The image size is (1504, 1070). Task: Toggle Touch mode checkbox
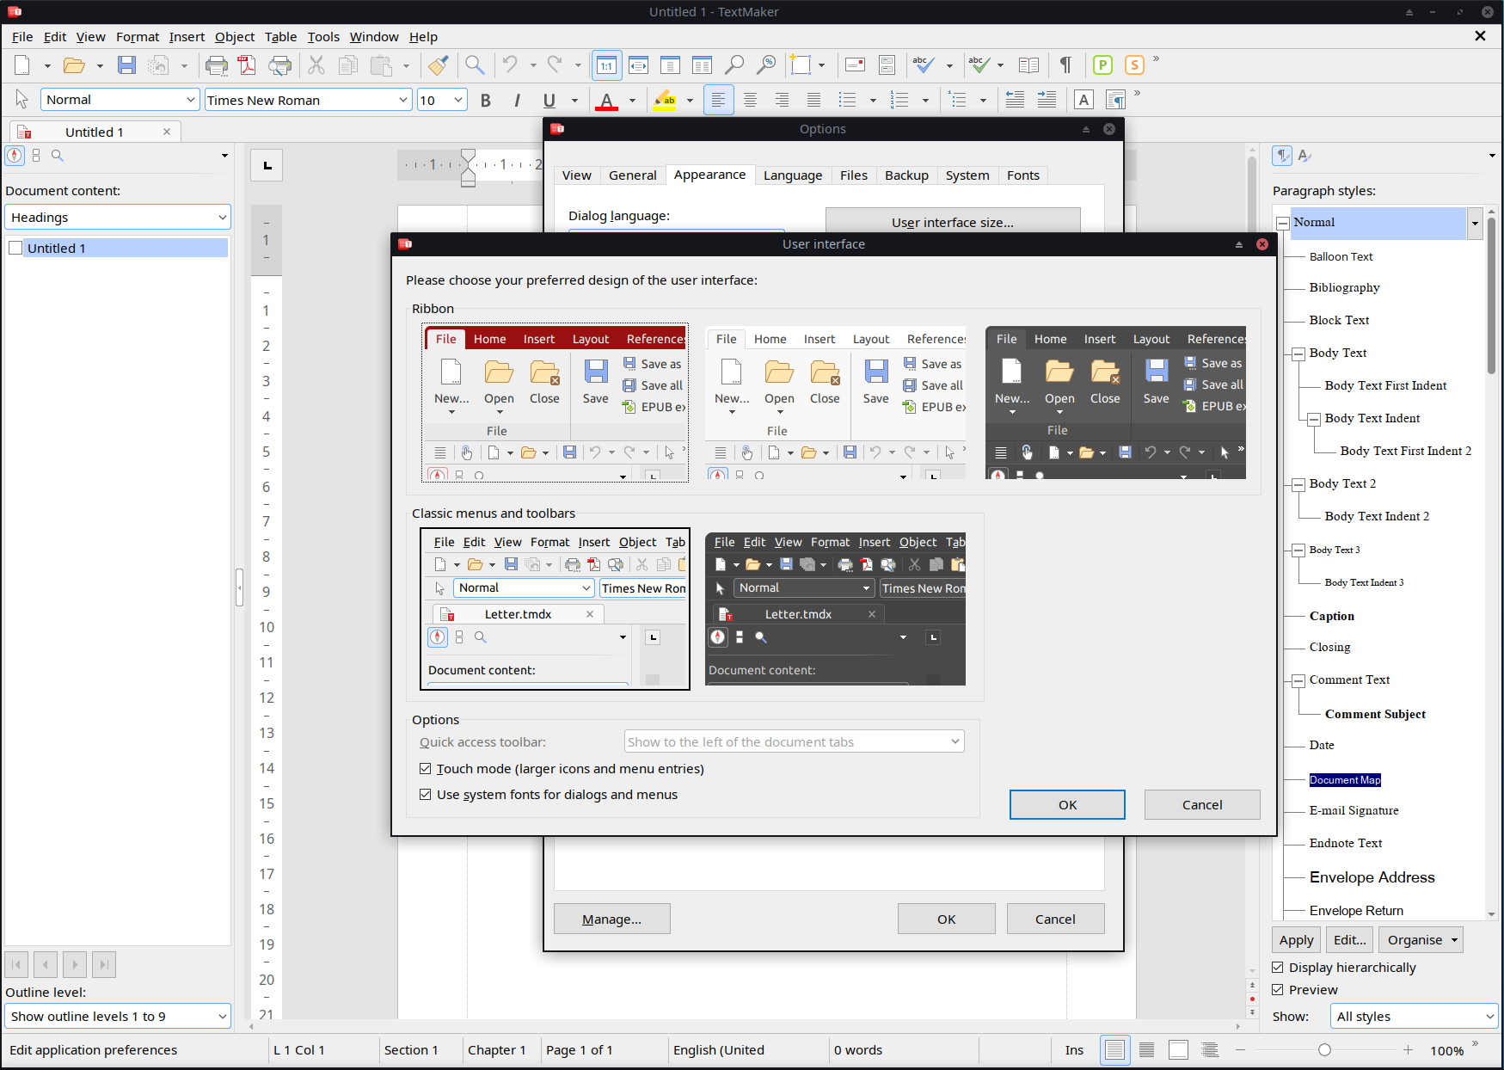425,769
